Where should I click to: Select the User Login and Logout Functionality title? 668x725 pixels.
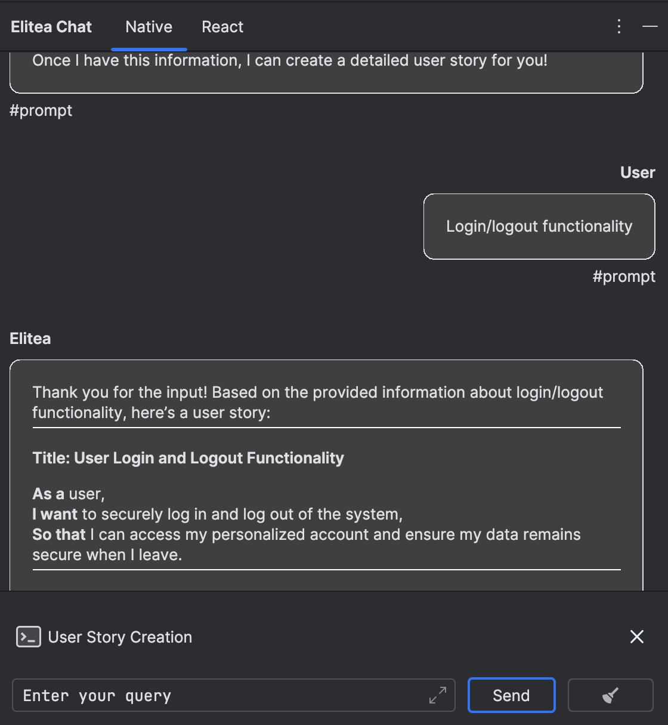click(188, 458)
